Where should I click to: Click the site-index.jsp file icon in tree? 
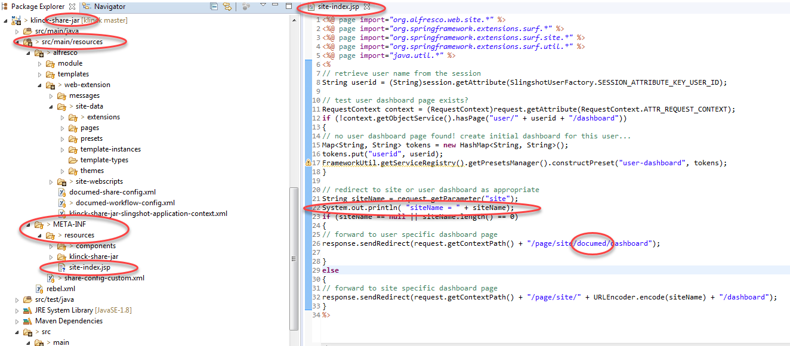(62, 267)
